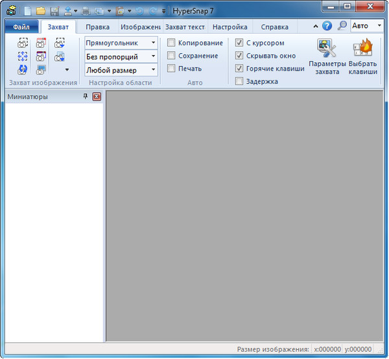Image resolution: width=389 pixels, height=359 pixels.
Task: Click Выбрать клавиши hotkeys icon
Action: (363, 56)
